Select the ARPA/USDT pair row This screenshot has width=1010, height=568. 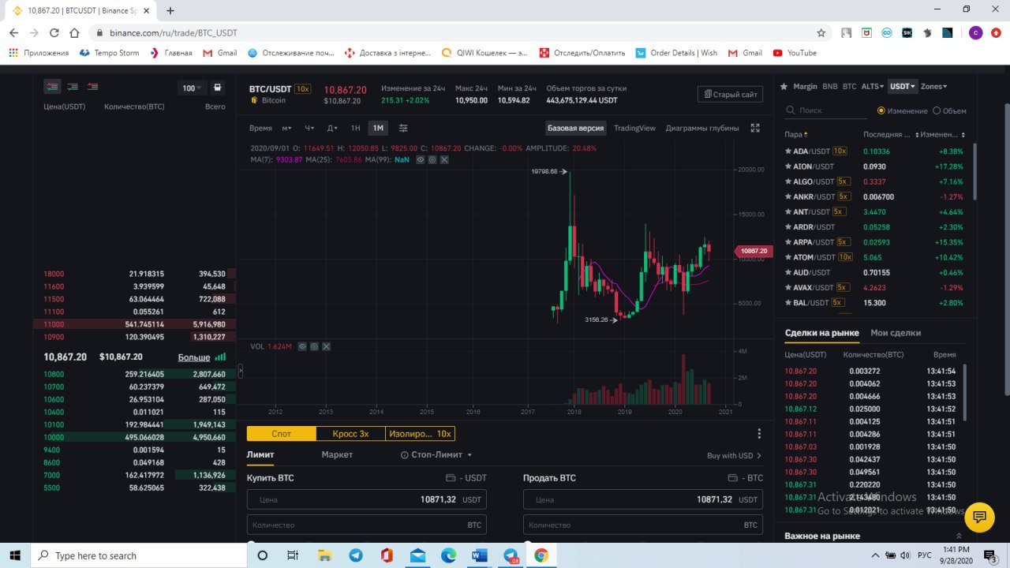pyautogui.click(x=875, y=242)
